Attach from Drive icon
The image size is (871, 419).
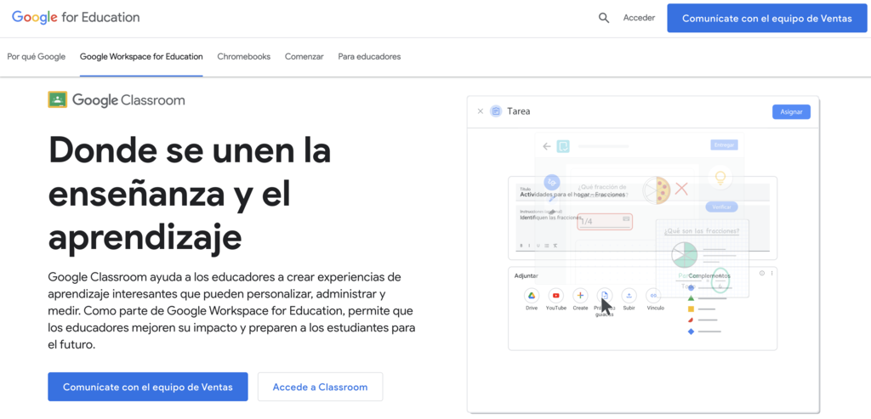tap(532, 295)
